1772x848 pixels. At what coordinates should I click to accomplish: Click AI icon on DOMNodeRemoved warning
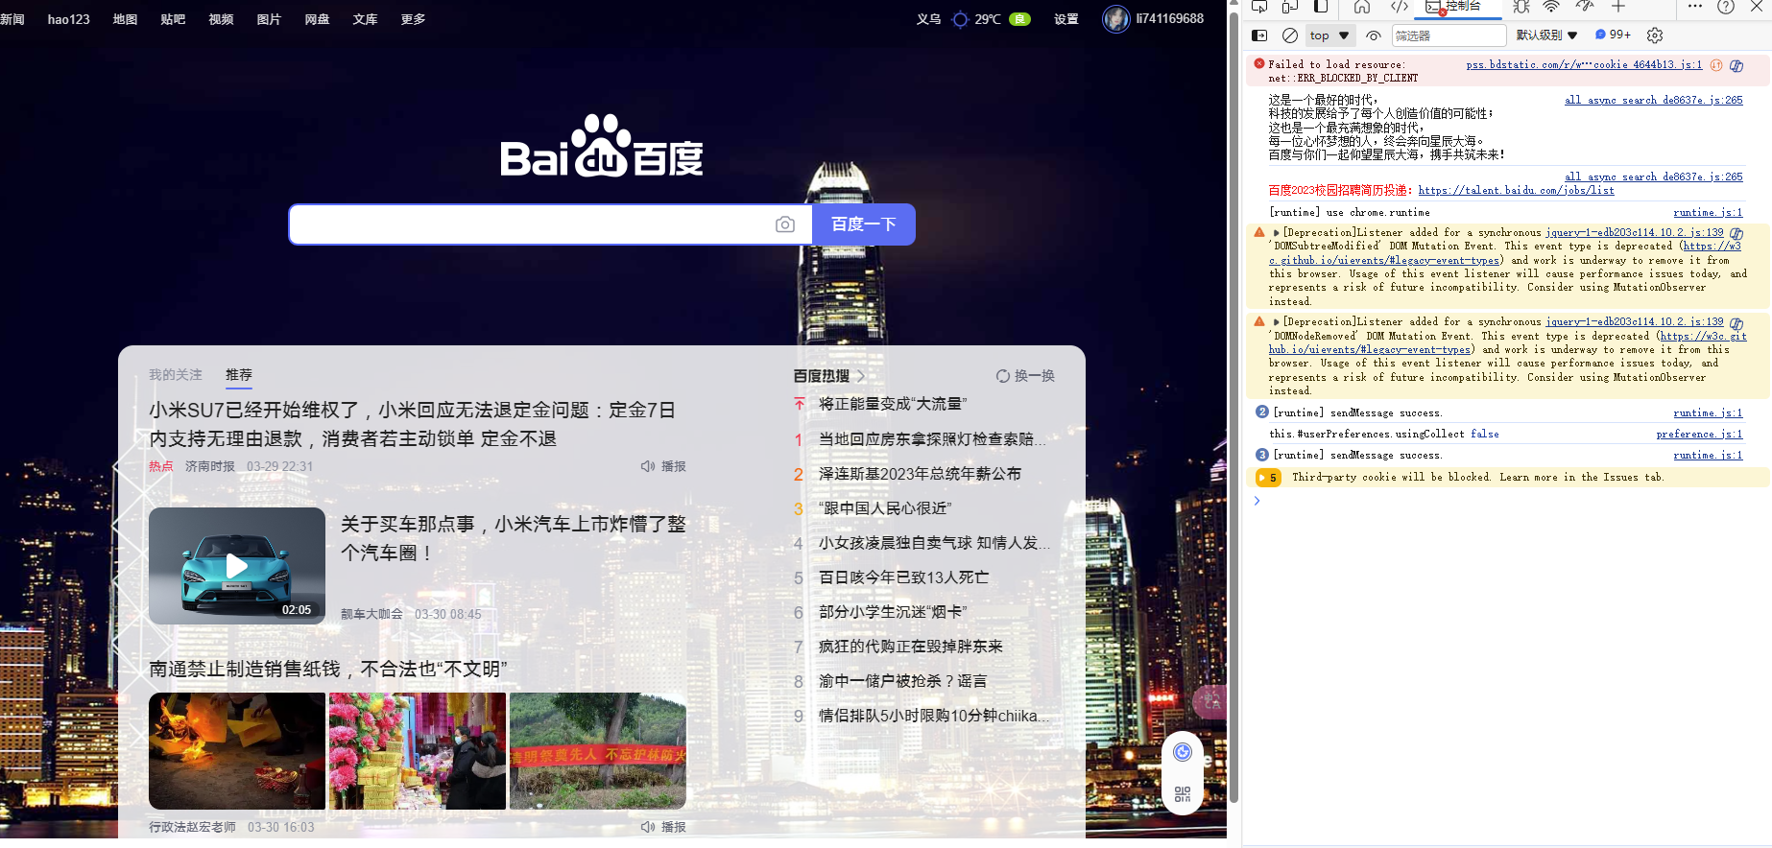click(x=1736, y=323)
